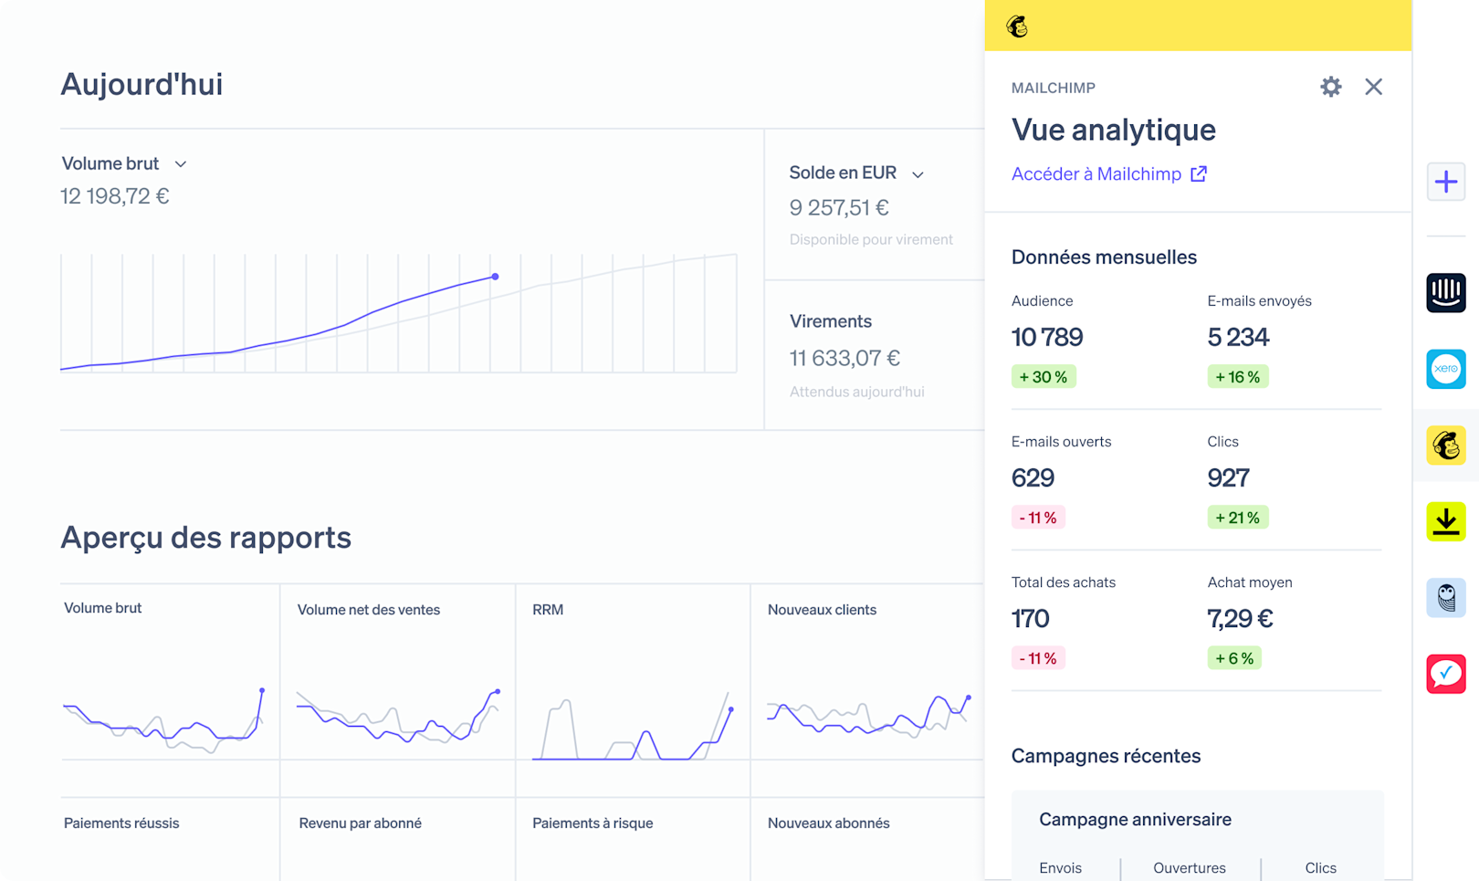Open Mailchimp panel settings gear
The height and width of the screenshot is (881, 1479).
pos(1330,87)
